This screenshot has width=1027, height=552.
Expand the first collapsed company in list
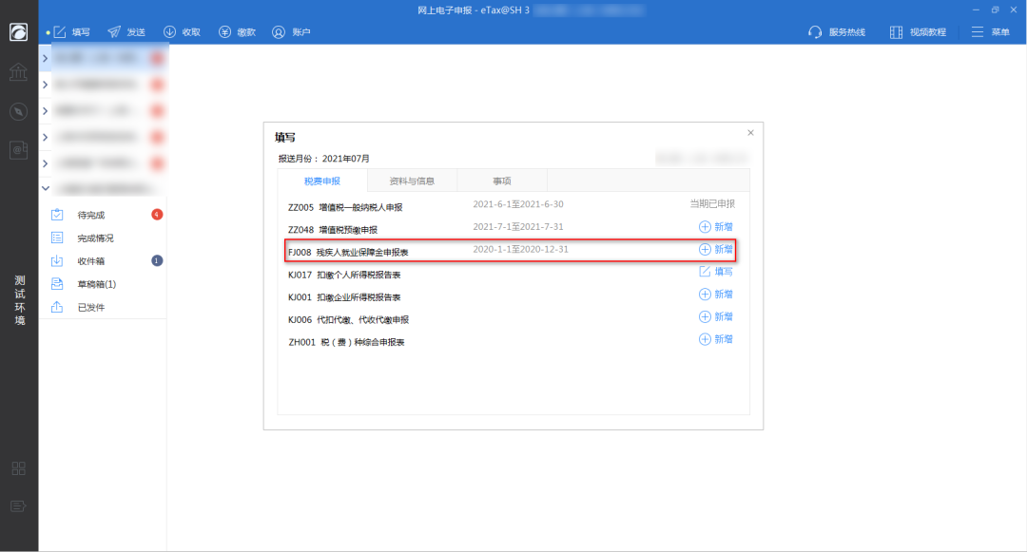tap(46, 59)
